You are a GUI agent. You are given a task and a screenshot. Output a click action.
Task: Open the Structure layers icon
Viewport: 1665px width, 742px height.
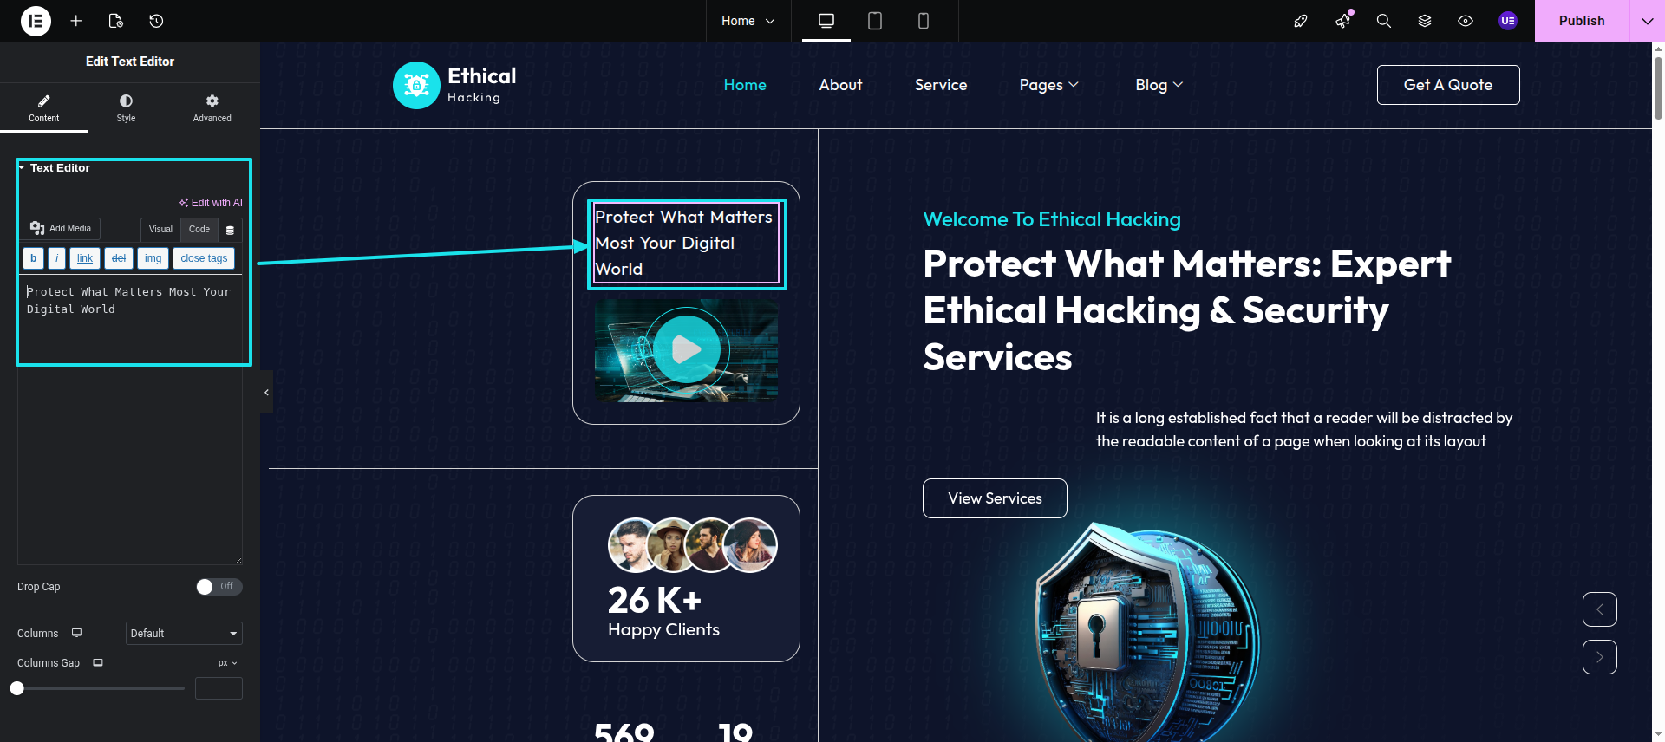click(1424, 21)
